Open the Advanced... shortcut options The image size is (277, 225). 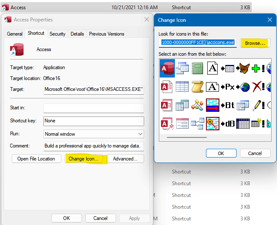(x=125, y=159)
